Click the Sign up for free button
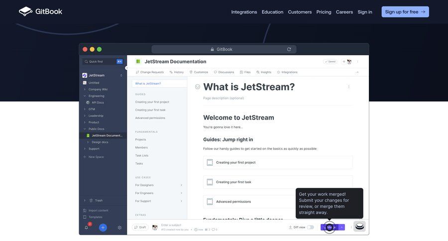Viewport: 448px width, 241px height. (405, 12)
